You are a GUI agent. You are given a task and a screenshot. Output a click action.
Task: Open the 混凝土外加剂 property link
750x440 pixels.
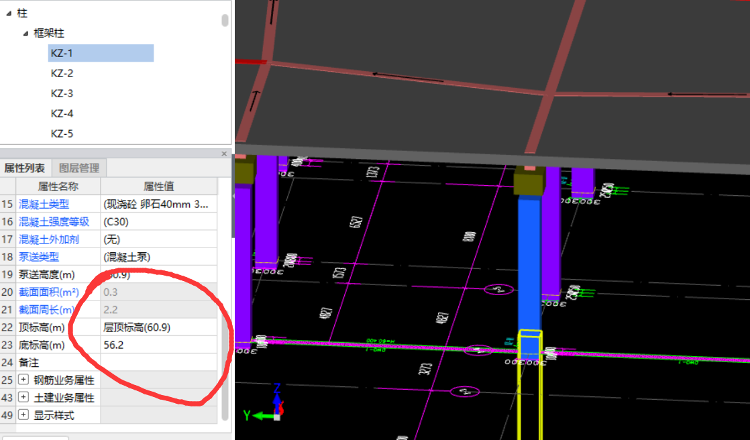(48, 239)
